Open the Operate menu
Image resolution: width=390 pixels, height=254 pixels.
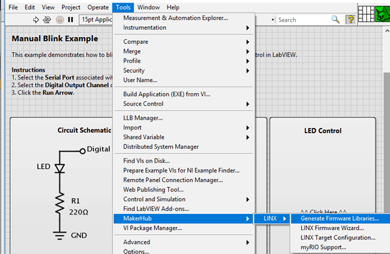point(98,8)
